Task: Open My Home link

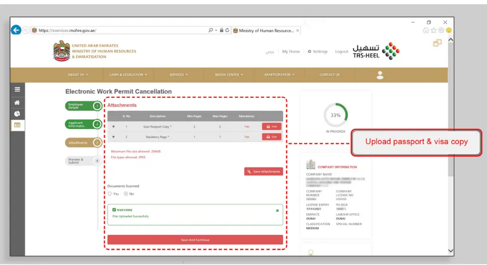Action: (291, 51)
